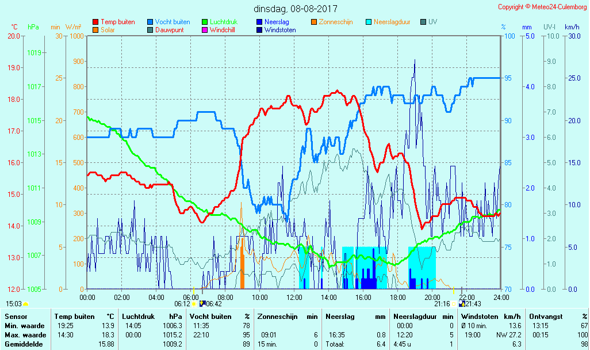Click the sun icon beside 15:03
590x350 pixels.
(25, 304)
